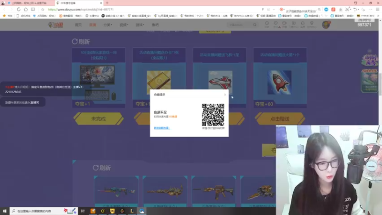Viewport: 382px width, 215px height.
Task: Open the start-streaming camera icon
Action: click(284, 24)
